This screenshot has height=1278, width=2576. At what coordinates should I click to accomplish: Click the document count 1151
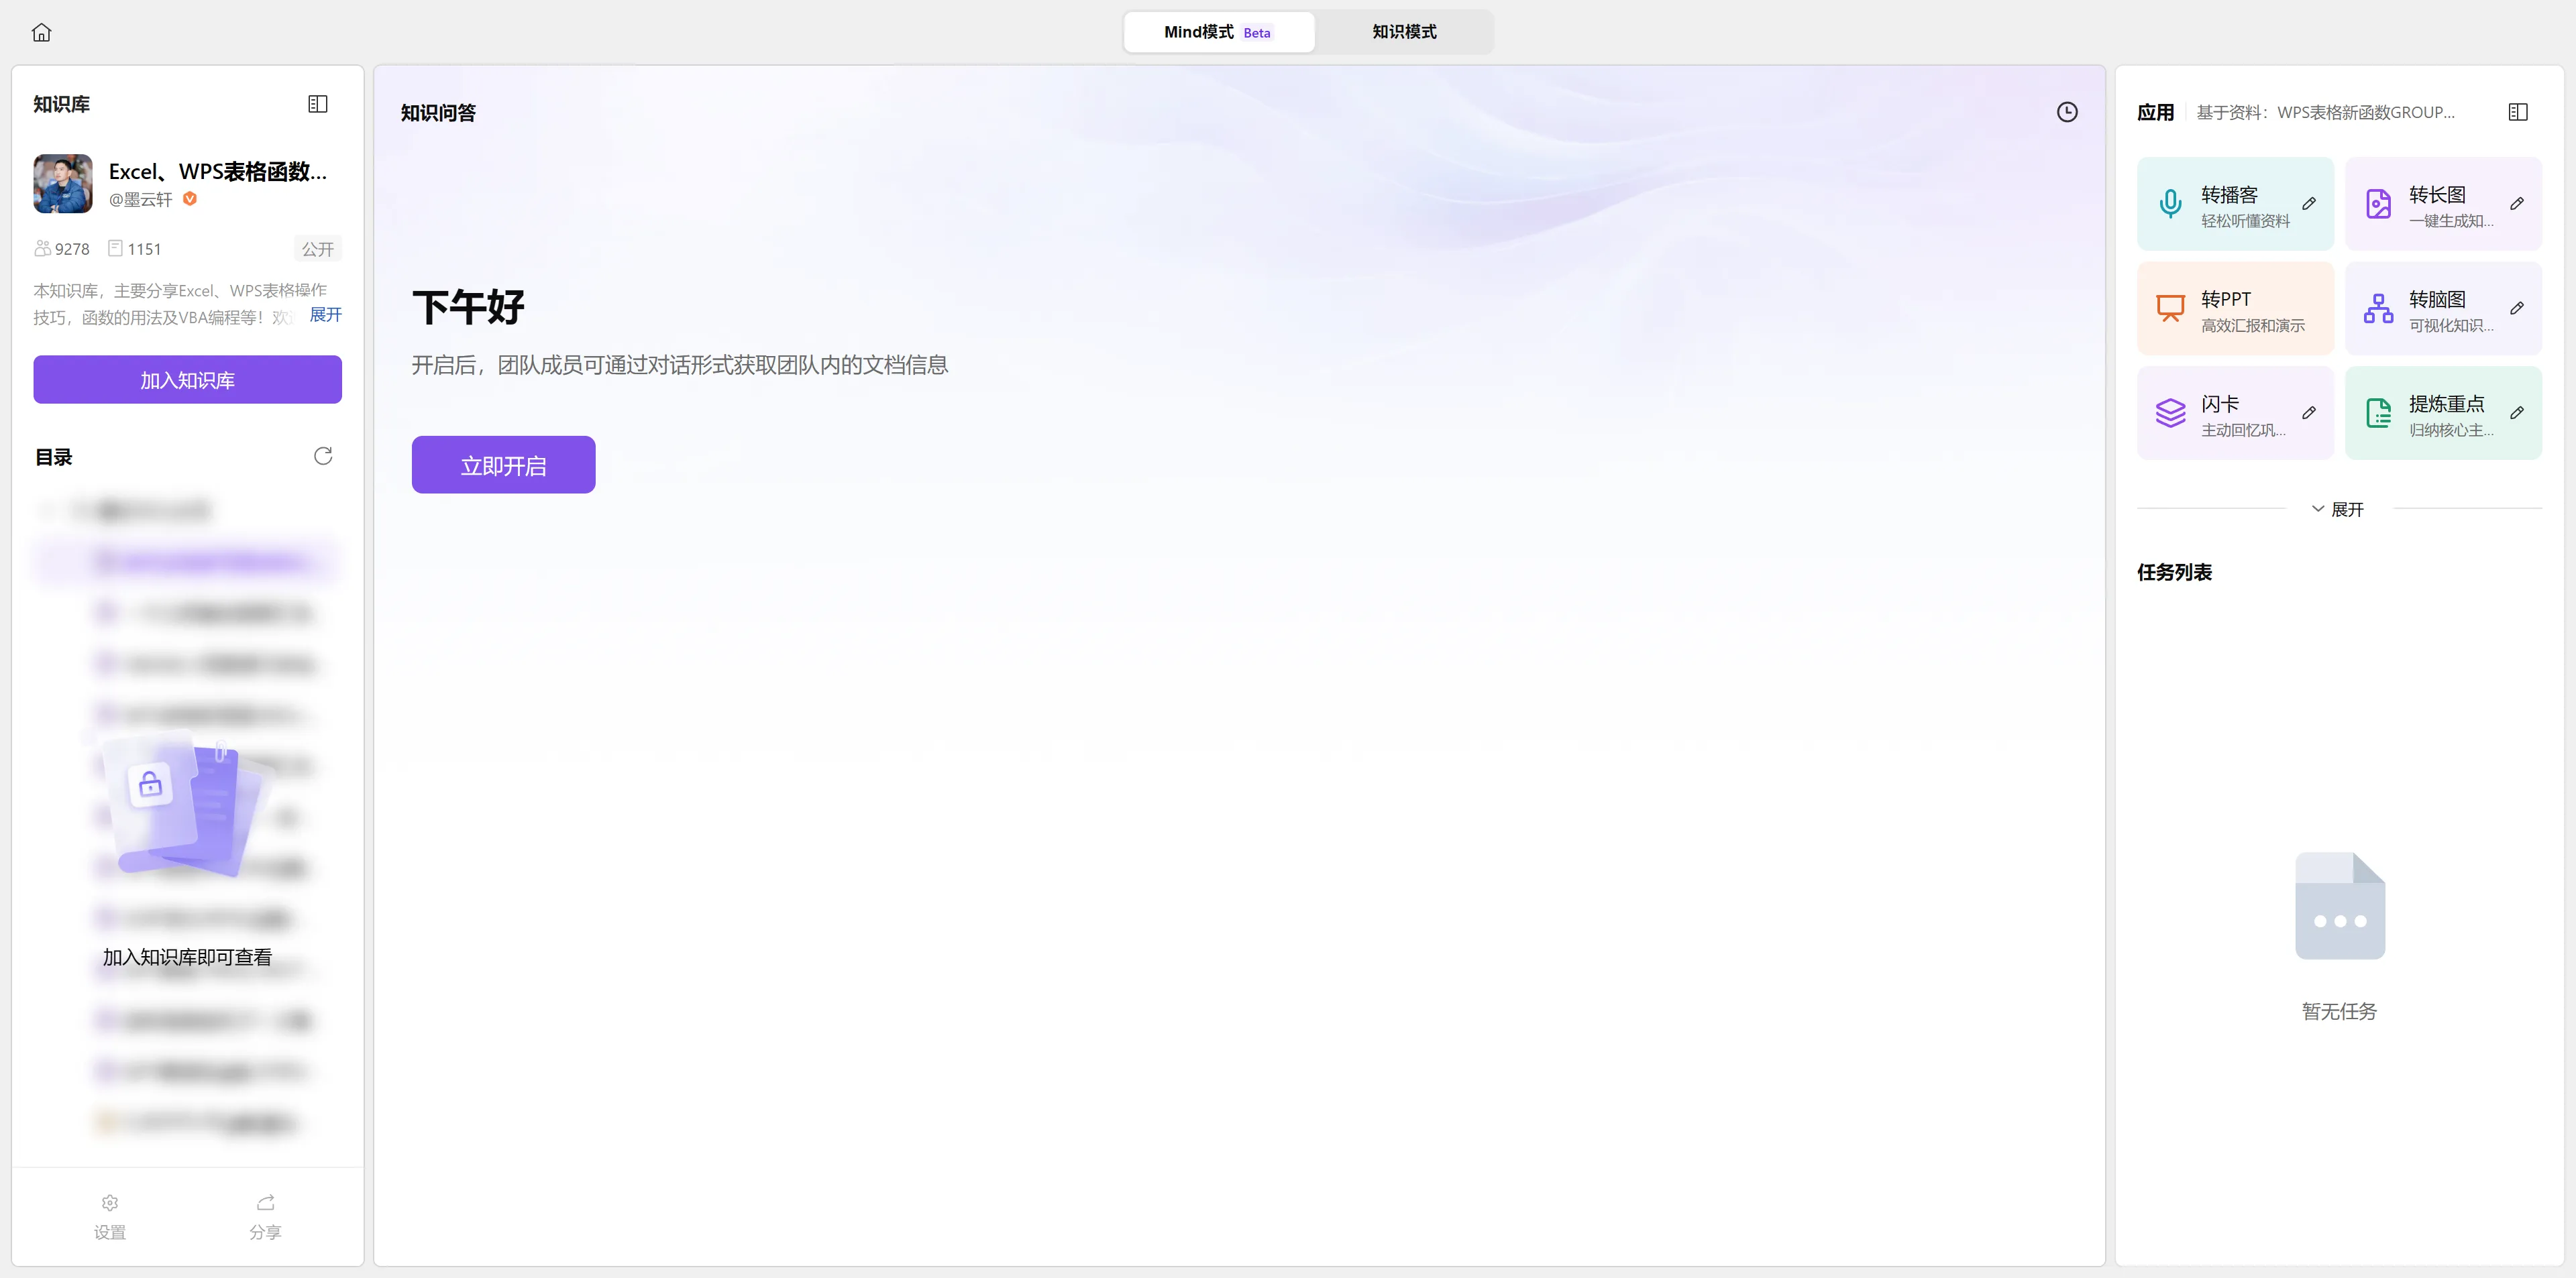tap(134, 249)
